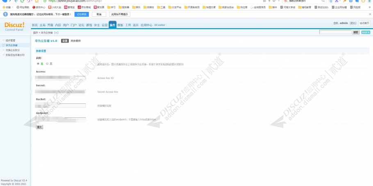Image resolution: width=373 pixels, height=186 pixels.
Task: Open the 内容 admin nav tab
Action: (58, 25)
